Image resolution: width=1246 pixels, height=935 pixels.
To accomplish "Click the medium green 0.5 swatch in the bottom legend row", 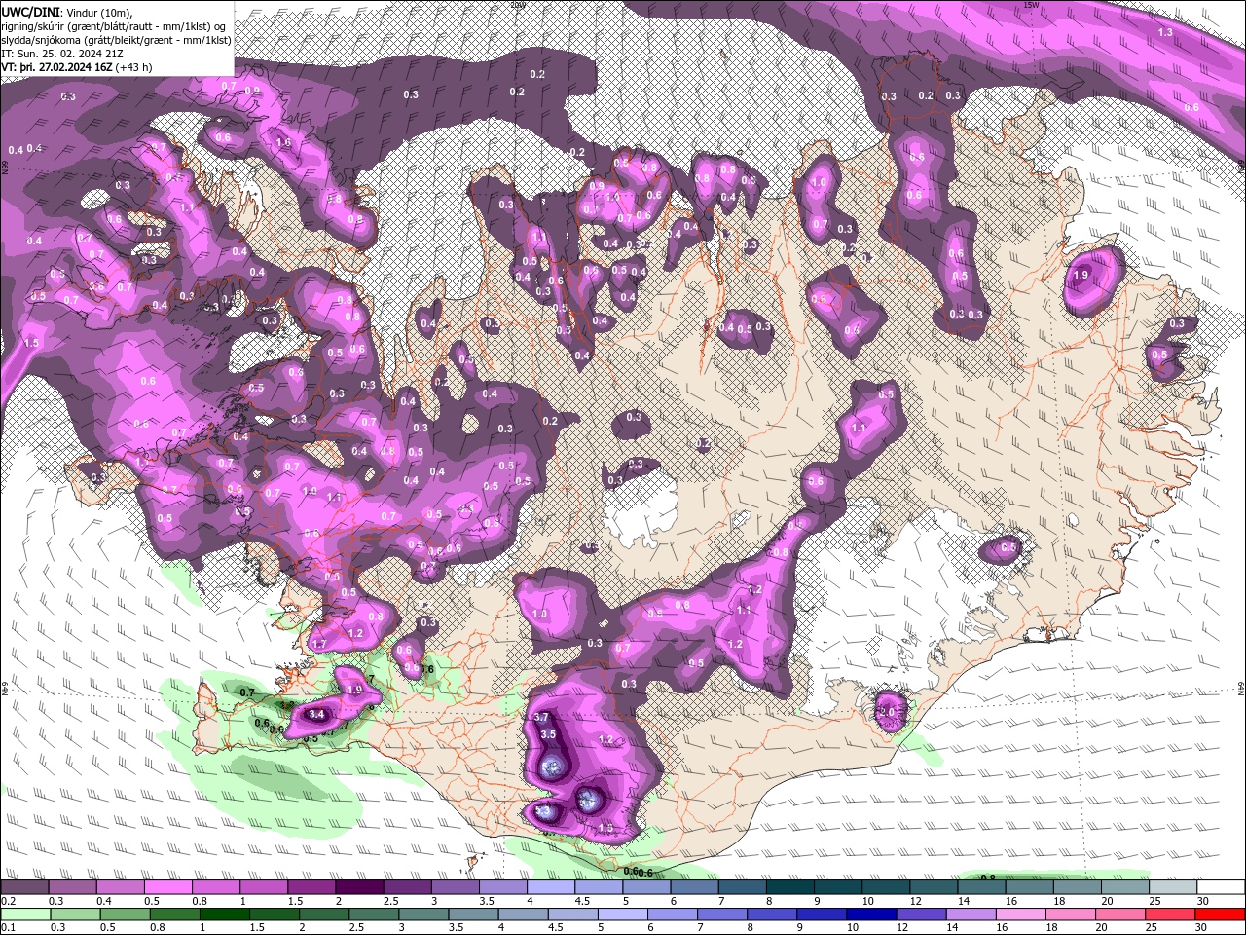I will tap(125, 914).
